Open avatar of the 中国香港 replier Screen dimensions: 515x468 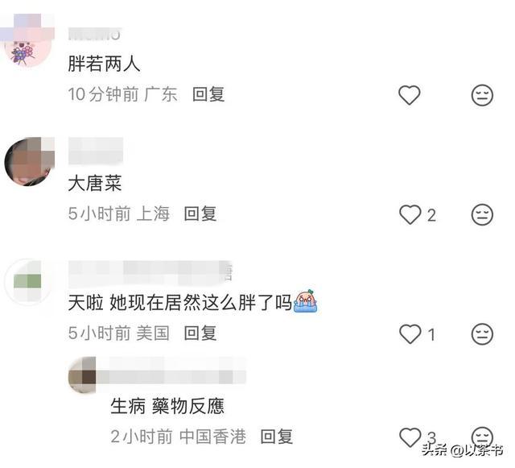[82, 375]
